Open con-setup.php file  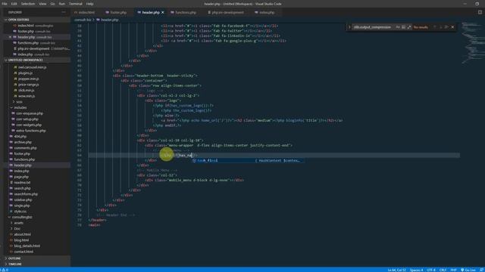coord(27,119)
